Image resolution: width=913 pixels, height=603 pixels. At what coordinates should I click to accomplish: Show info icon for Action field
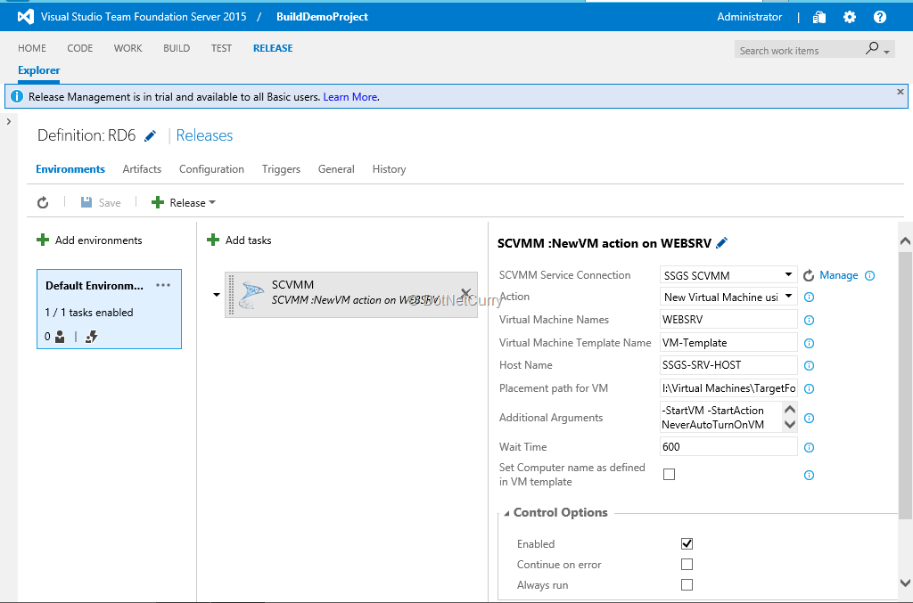tap(809, 297)
